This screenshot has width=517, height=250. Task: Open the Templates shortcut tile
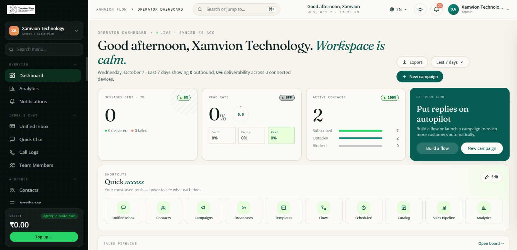(284, 211)
